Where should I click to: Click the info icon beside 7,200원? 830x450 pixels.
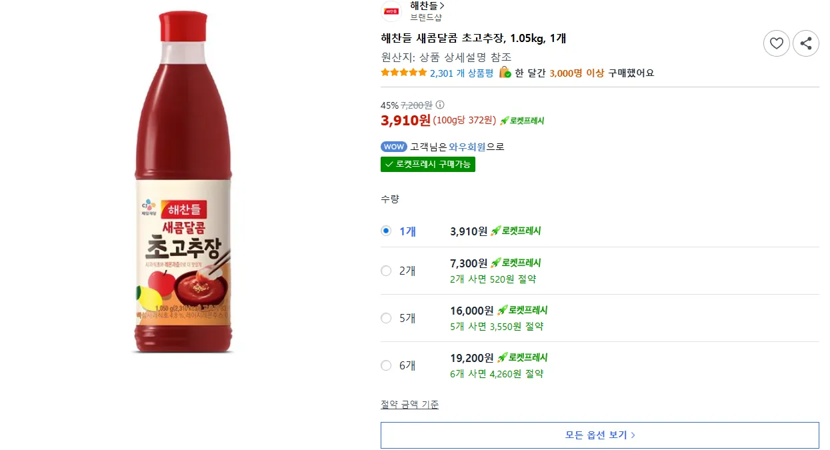(x=440, y=105)
